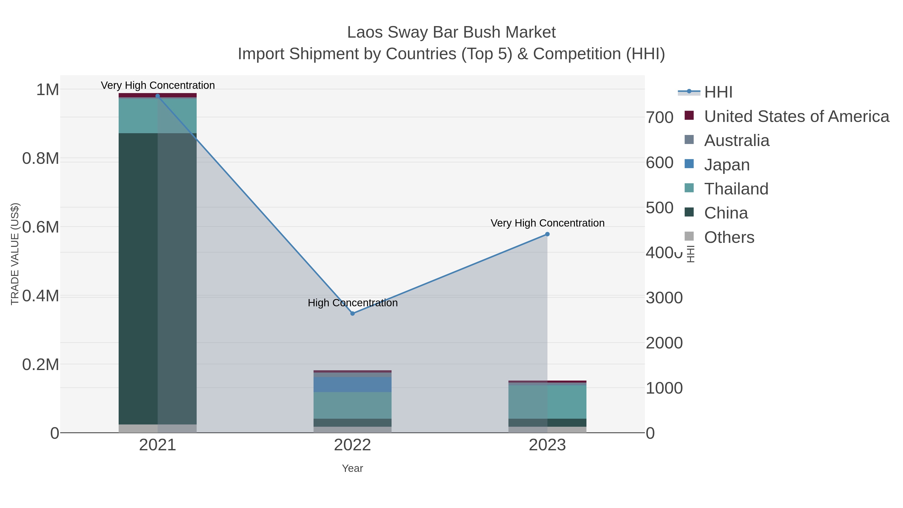Click the Others segment of 2021 bar
903x508 pixels.
157,428
